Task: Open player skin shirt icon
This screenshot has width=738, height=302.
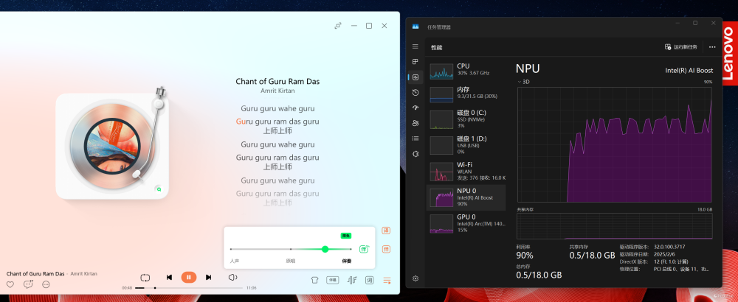Action: coord(315,281)
